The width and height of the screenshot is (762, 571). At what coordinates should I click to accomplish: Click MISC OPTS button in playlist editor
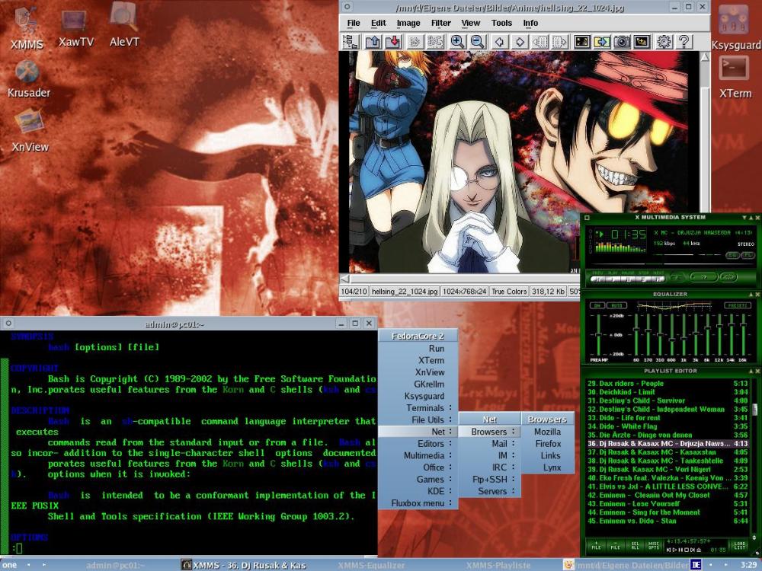click(x=654, y=546)
